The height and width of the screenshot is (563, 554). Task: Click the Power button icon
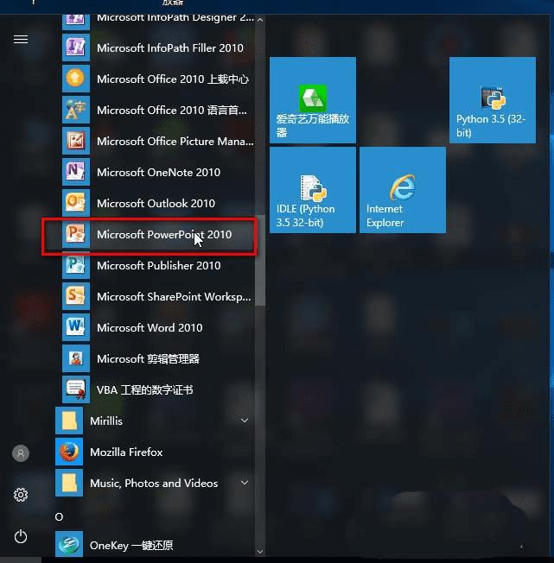(21, 536)
